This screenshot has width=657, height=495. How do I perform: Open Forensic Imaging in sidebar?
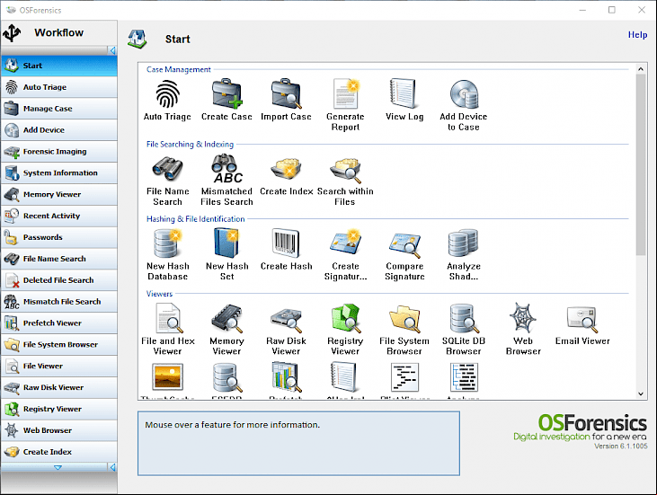(59, 152)
